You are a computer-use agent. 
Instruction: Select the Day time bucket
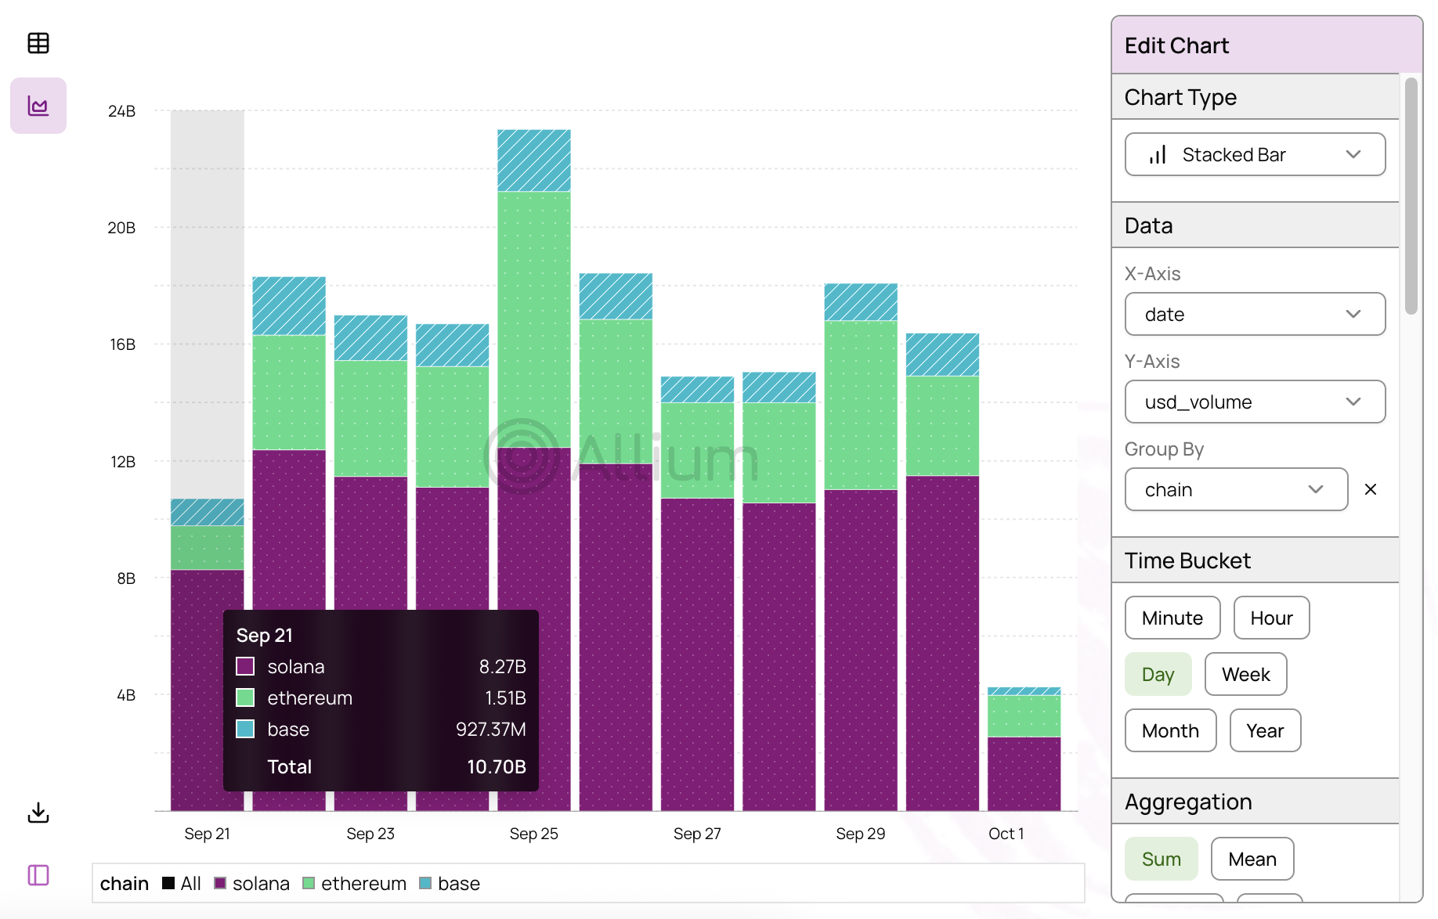click(x=1158, y=674)
